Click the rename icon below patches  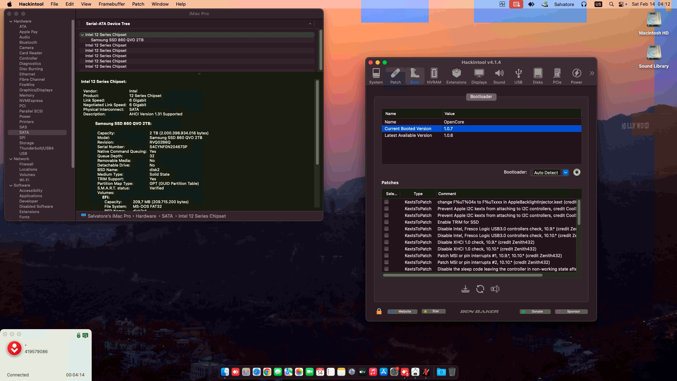click(495, 289)
